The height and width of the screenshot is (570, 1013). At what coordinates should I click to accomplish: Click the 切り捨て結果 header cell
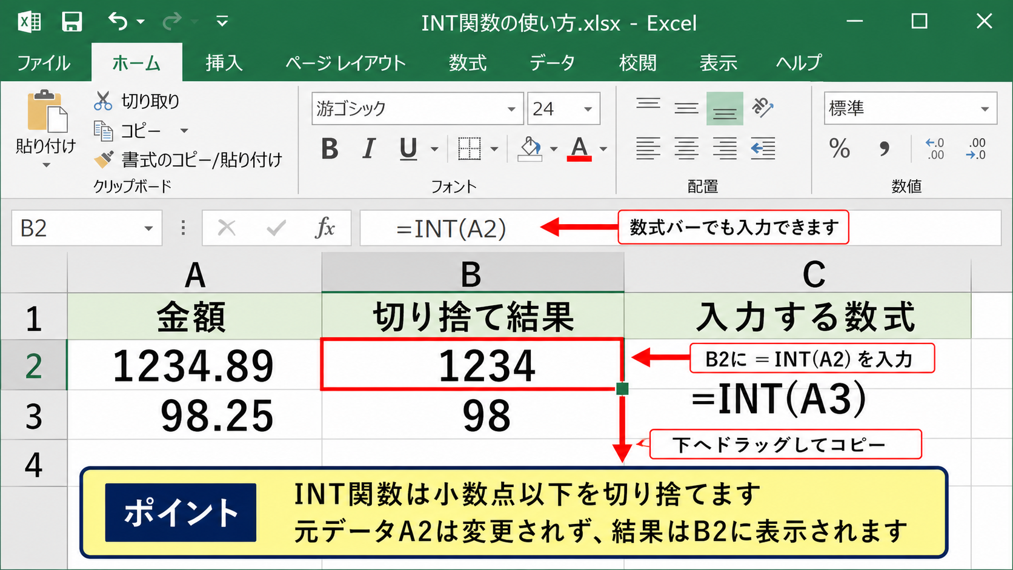click(x=473, y=316)
